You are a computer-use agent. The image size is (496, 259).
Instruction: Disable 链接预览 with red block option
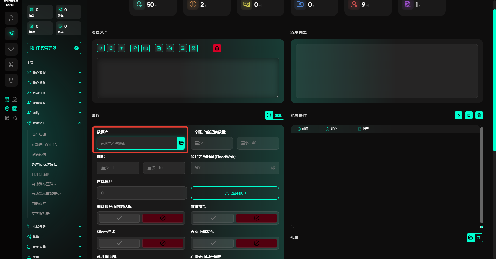(x=256, y=218)
